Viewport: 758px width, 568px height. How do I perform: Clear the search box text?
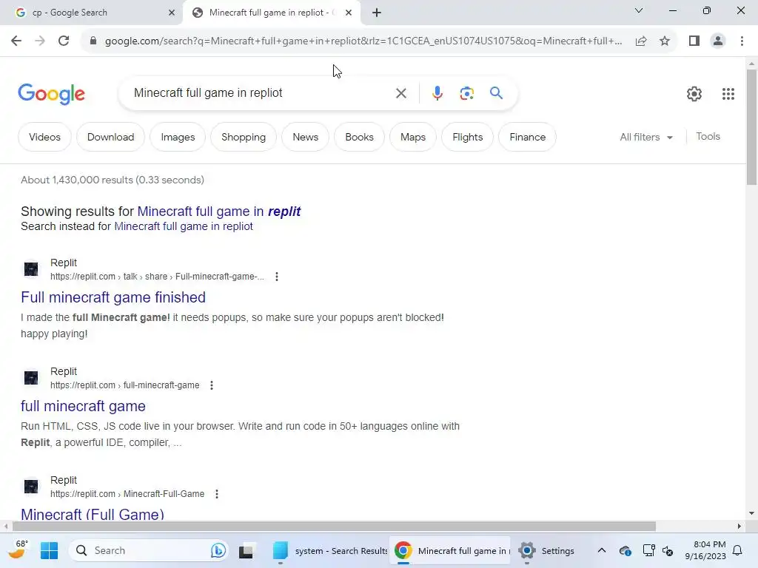tap(400, 92)
